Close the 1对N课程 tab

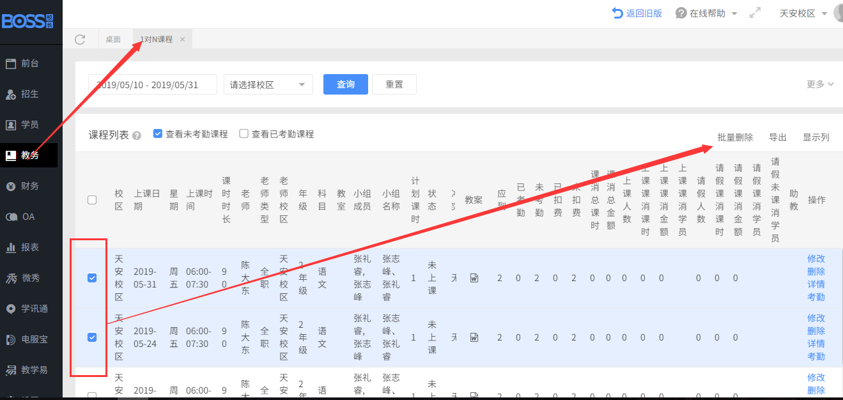[182, 40]
